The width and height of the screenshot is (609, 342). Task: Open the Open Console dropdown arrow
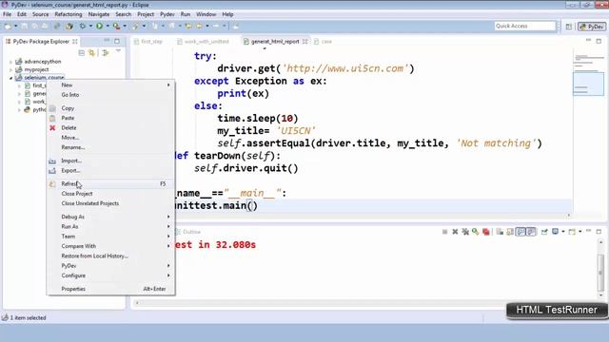point(580,232)
